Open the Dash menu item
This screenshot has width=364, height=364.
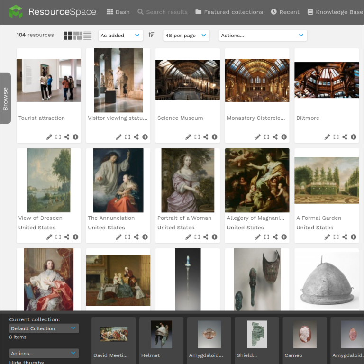[x=118, y=12]
